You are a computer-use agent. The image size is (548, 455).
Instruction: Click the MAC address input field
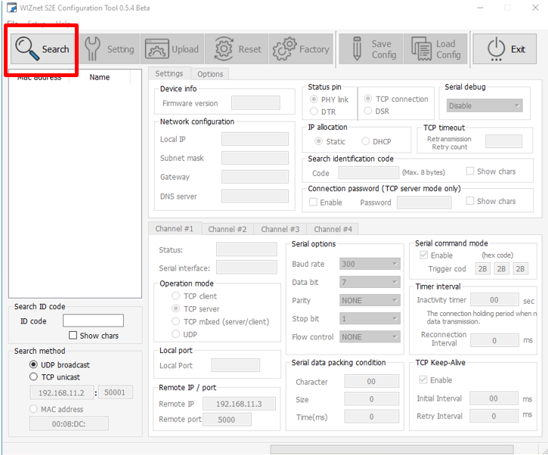pos(69,423)
